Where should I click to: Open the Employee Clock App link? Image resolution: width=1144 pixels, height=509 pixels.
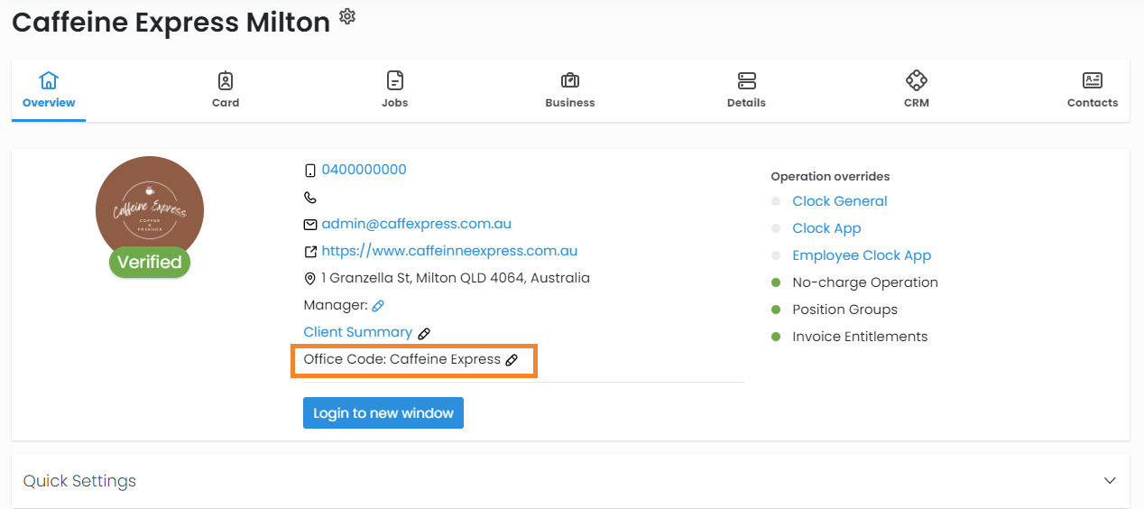click(x=861, y=255)
